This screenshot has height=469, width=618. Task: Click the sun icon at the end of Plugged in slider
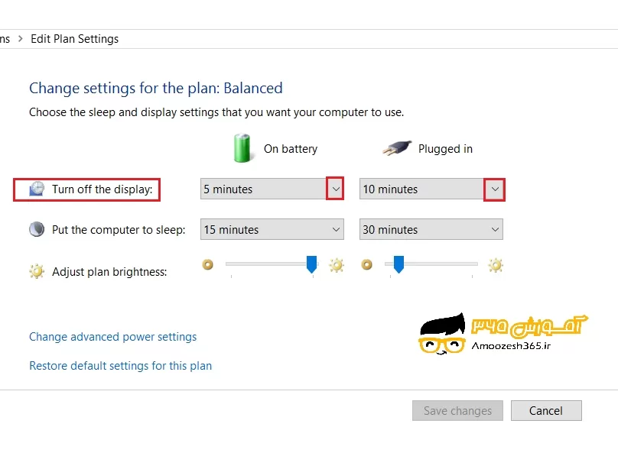coord(496,265)
